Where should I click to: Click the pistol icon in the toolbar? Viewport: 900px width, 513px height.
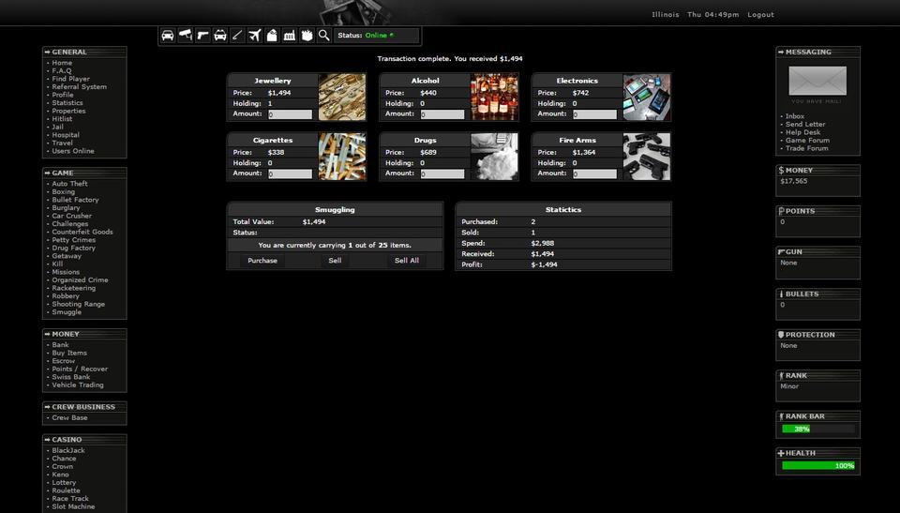point(202,36)
